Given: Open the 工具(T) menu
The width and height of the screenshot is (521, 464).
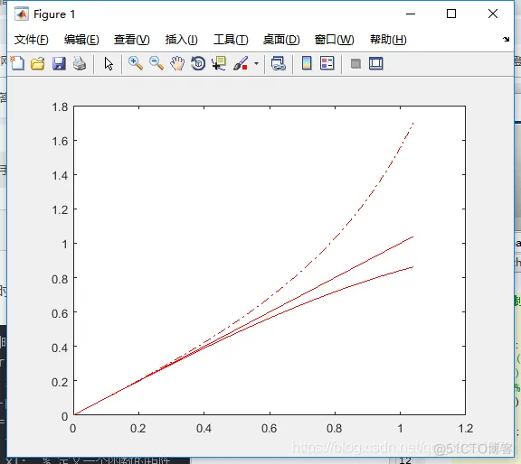Looking at the screenshot, I should pyautogui.click(x=231, y=40).
